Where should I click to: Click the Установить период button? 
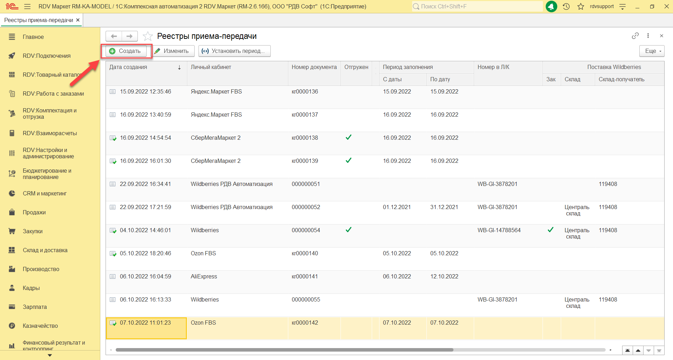click(234, 51)
